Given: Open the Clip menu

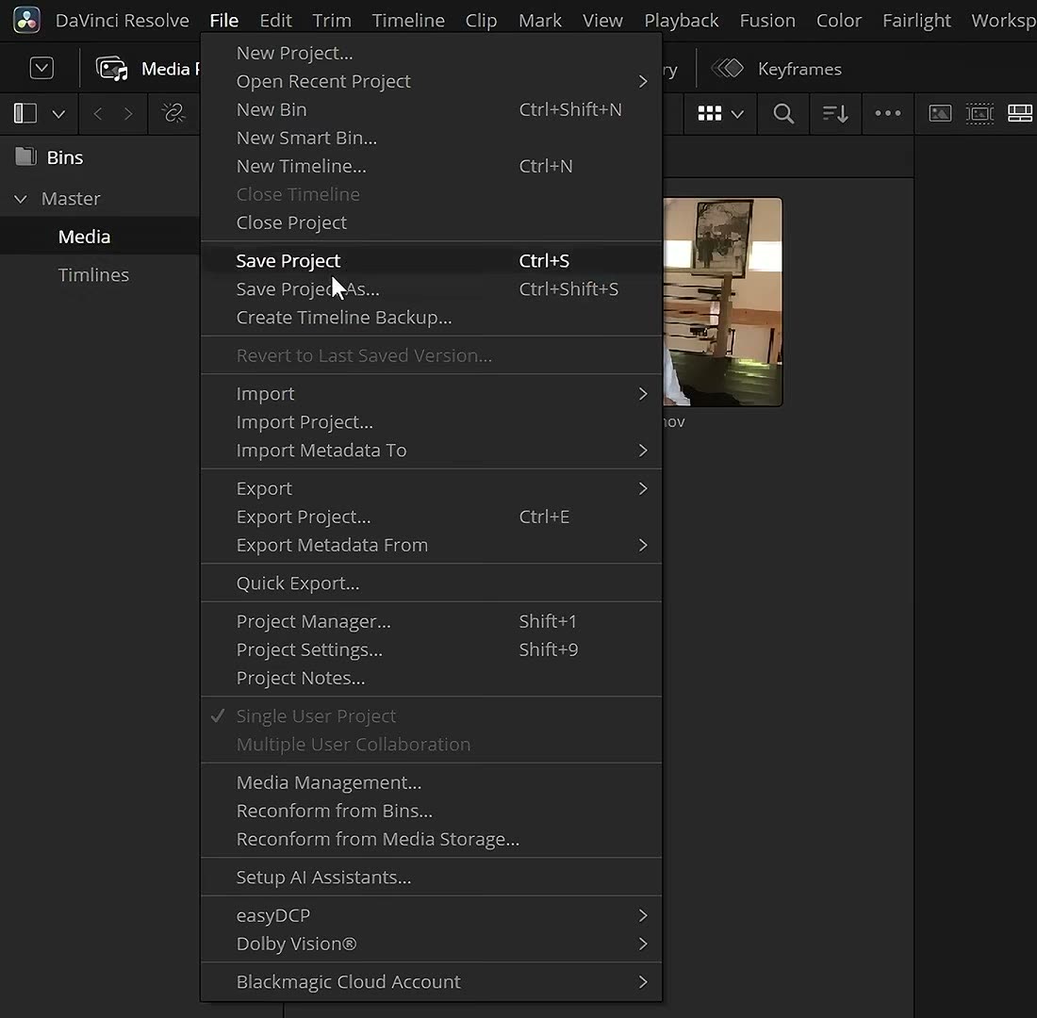Looking at the screenshot, I should point(481,21).
